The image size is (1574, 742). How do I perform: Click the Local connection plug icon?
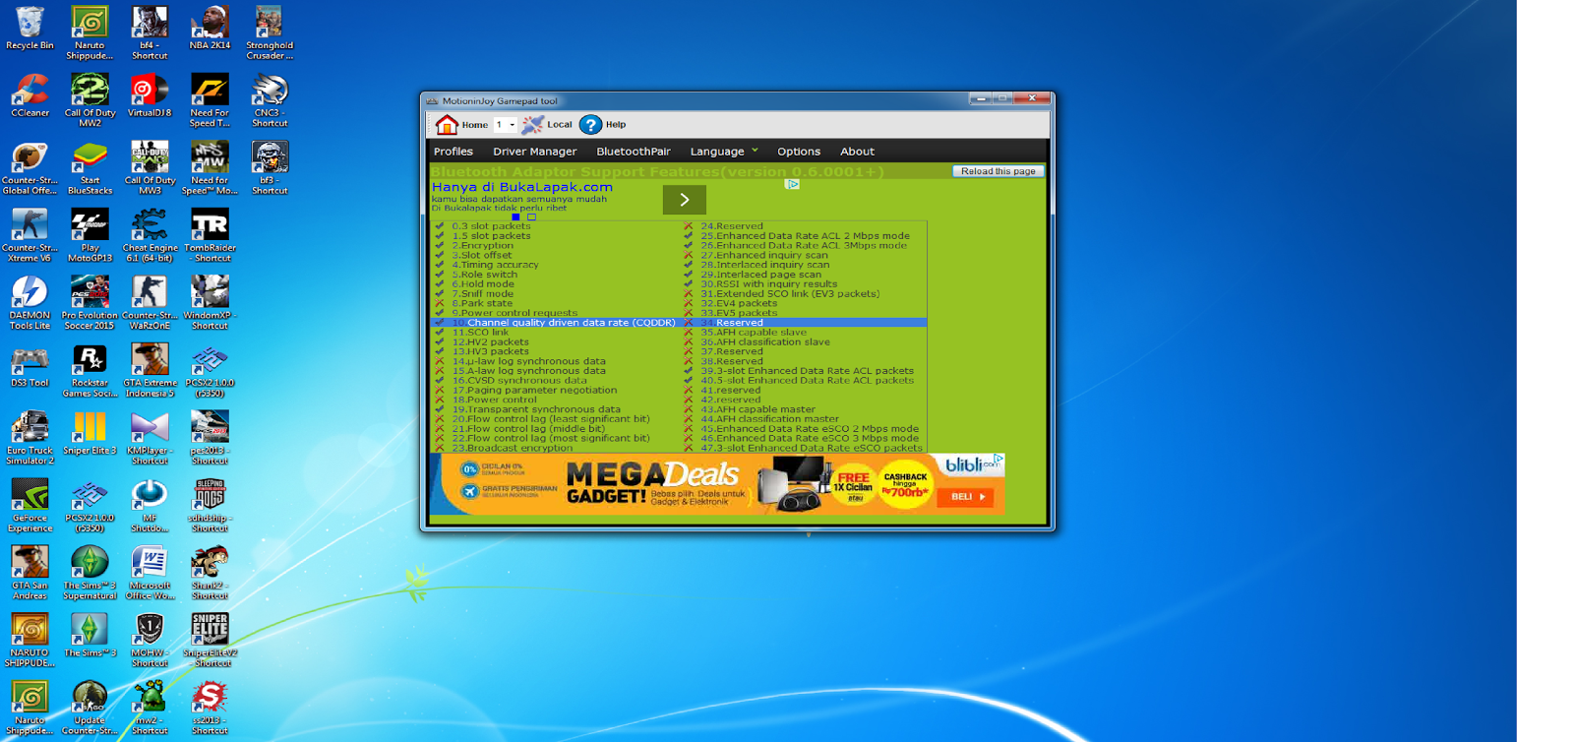[x=532, y=124]
